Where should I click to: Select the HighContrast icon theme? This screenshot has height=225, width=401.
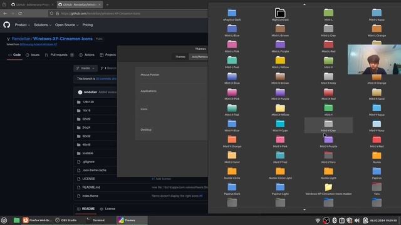tap(280, 14)
